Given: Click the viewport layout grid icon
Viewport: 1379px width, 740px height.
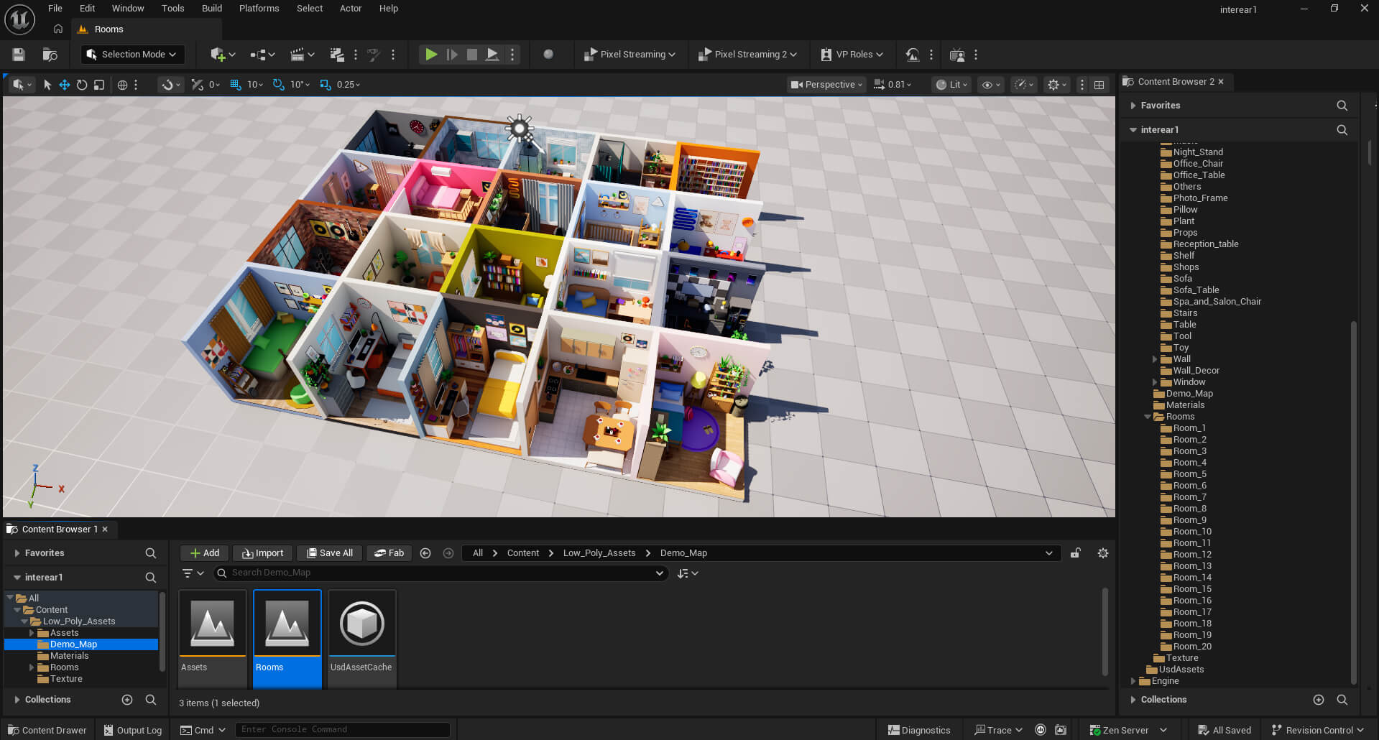Looking at the screenshot, I should click(x=1099, y=85).
